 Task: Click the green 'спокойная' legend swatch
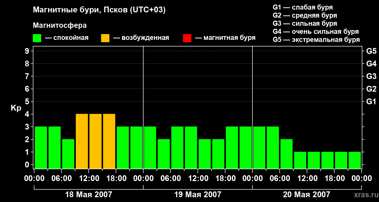tap(37, 38)
